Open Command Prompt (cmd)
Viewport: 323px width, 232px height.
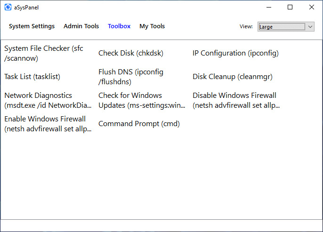tap(139, 124)
